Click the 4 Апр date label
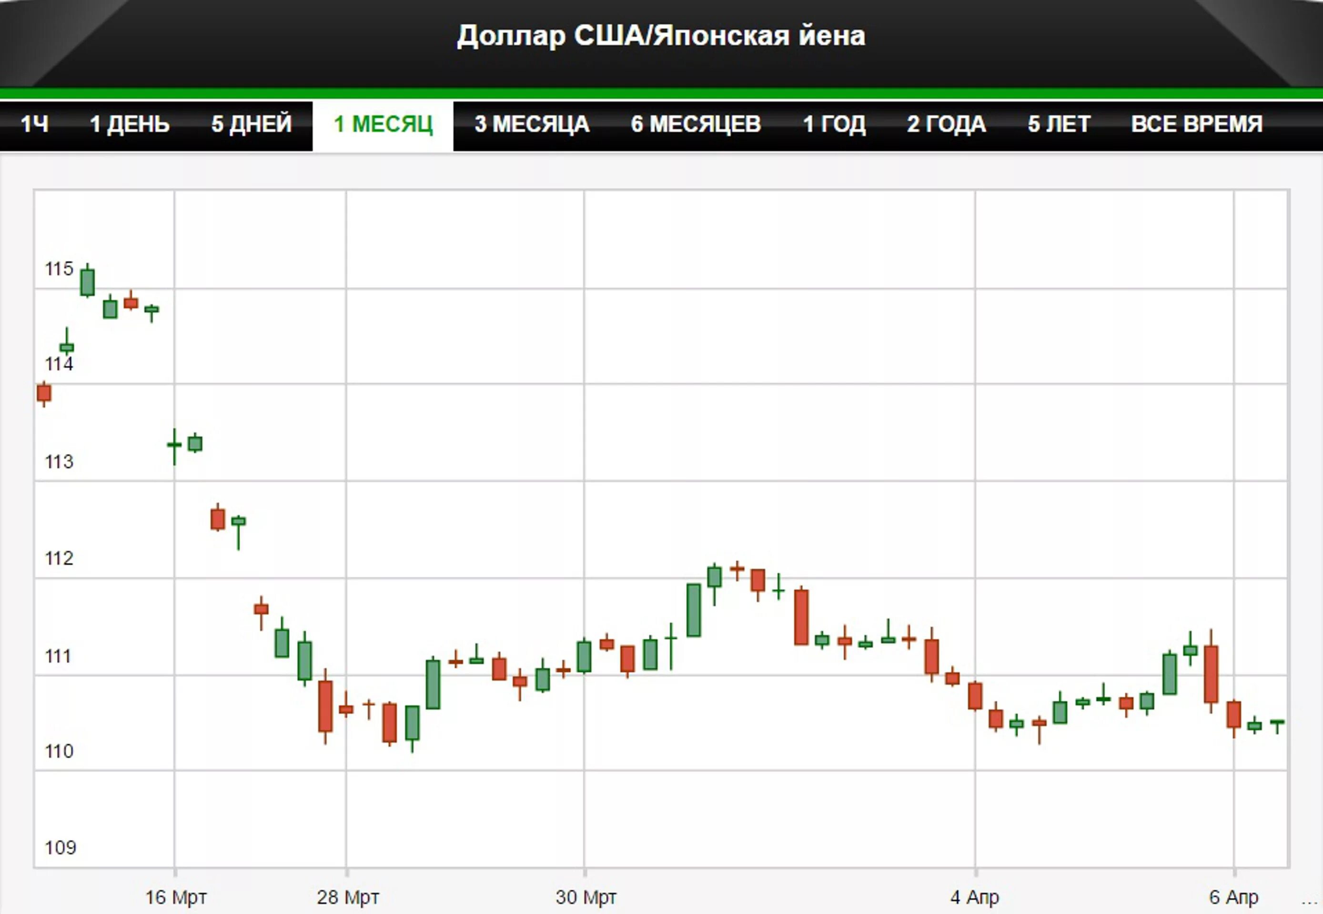This screenshot has width=1323, height=914. (975, 897)
